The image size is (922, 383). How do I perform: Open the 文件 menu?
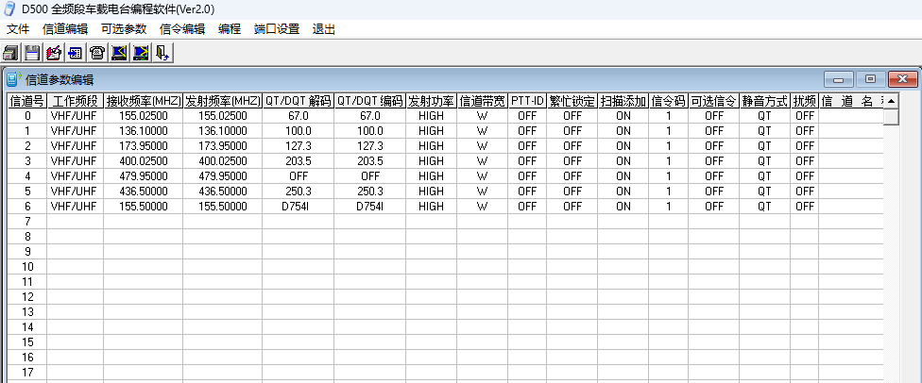[x=18, y=28]
